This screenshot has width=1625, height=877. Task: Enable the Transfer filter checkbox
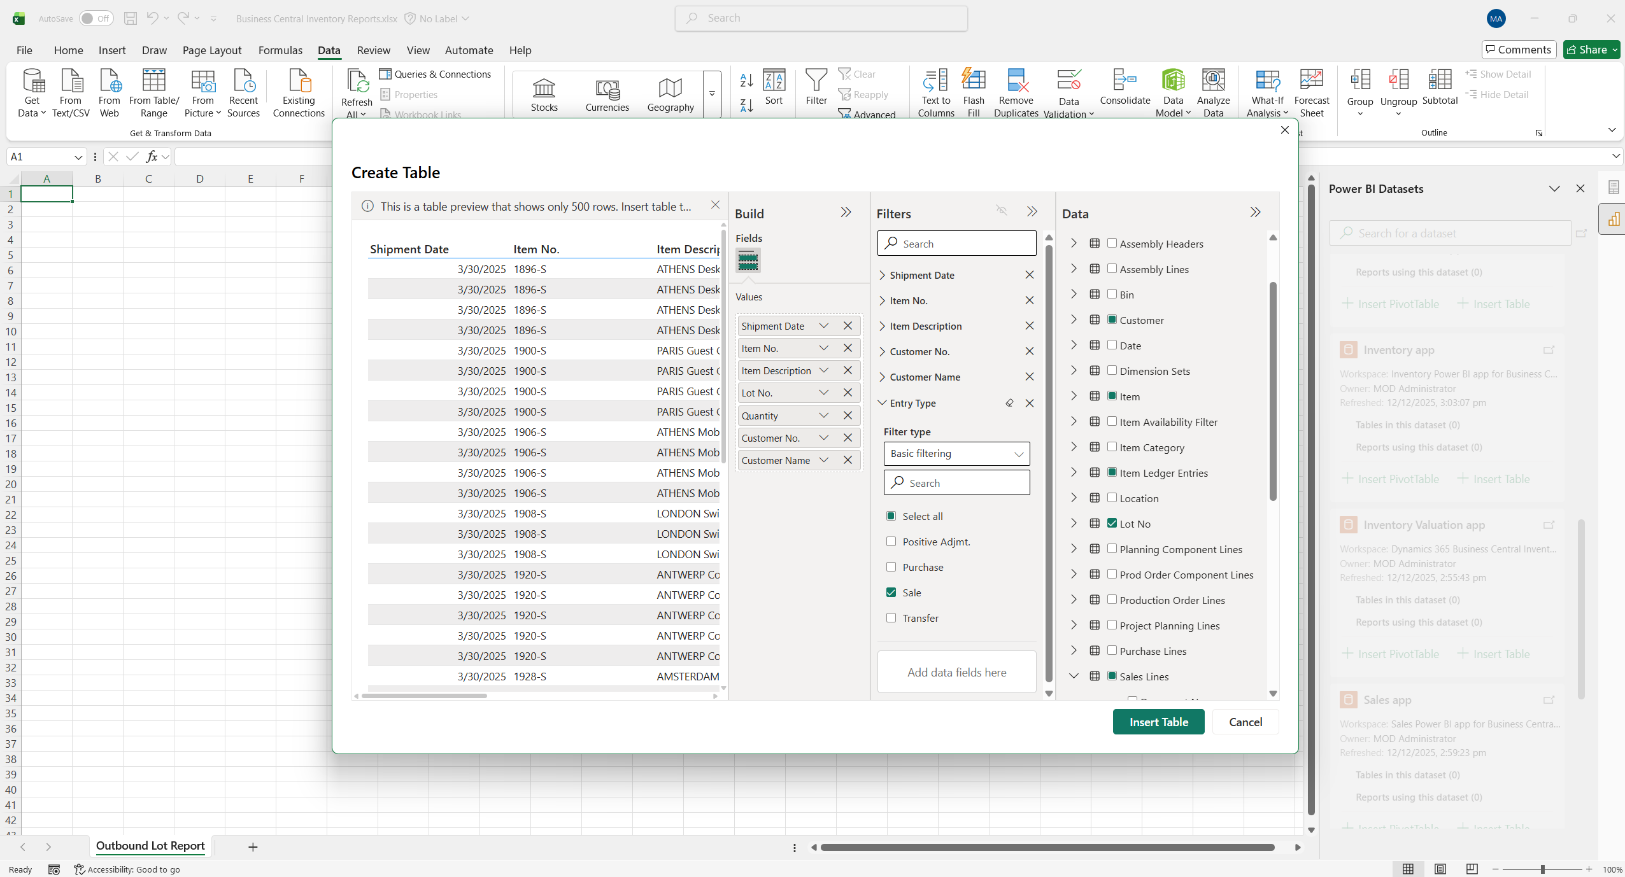click(891, 618)
